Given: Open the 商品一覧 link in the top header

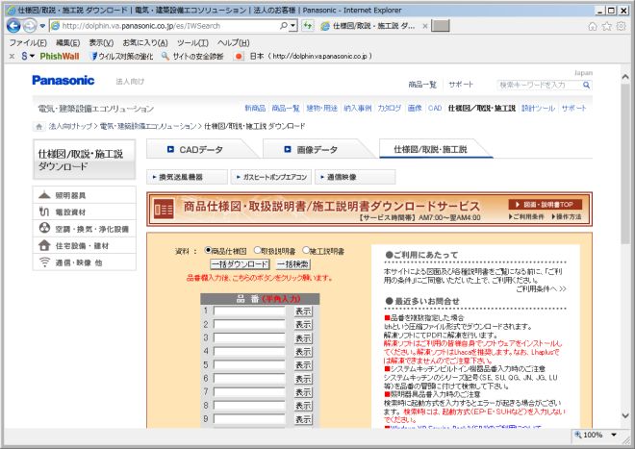Looking at the screenshot, I should pos(422,85).
